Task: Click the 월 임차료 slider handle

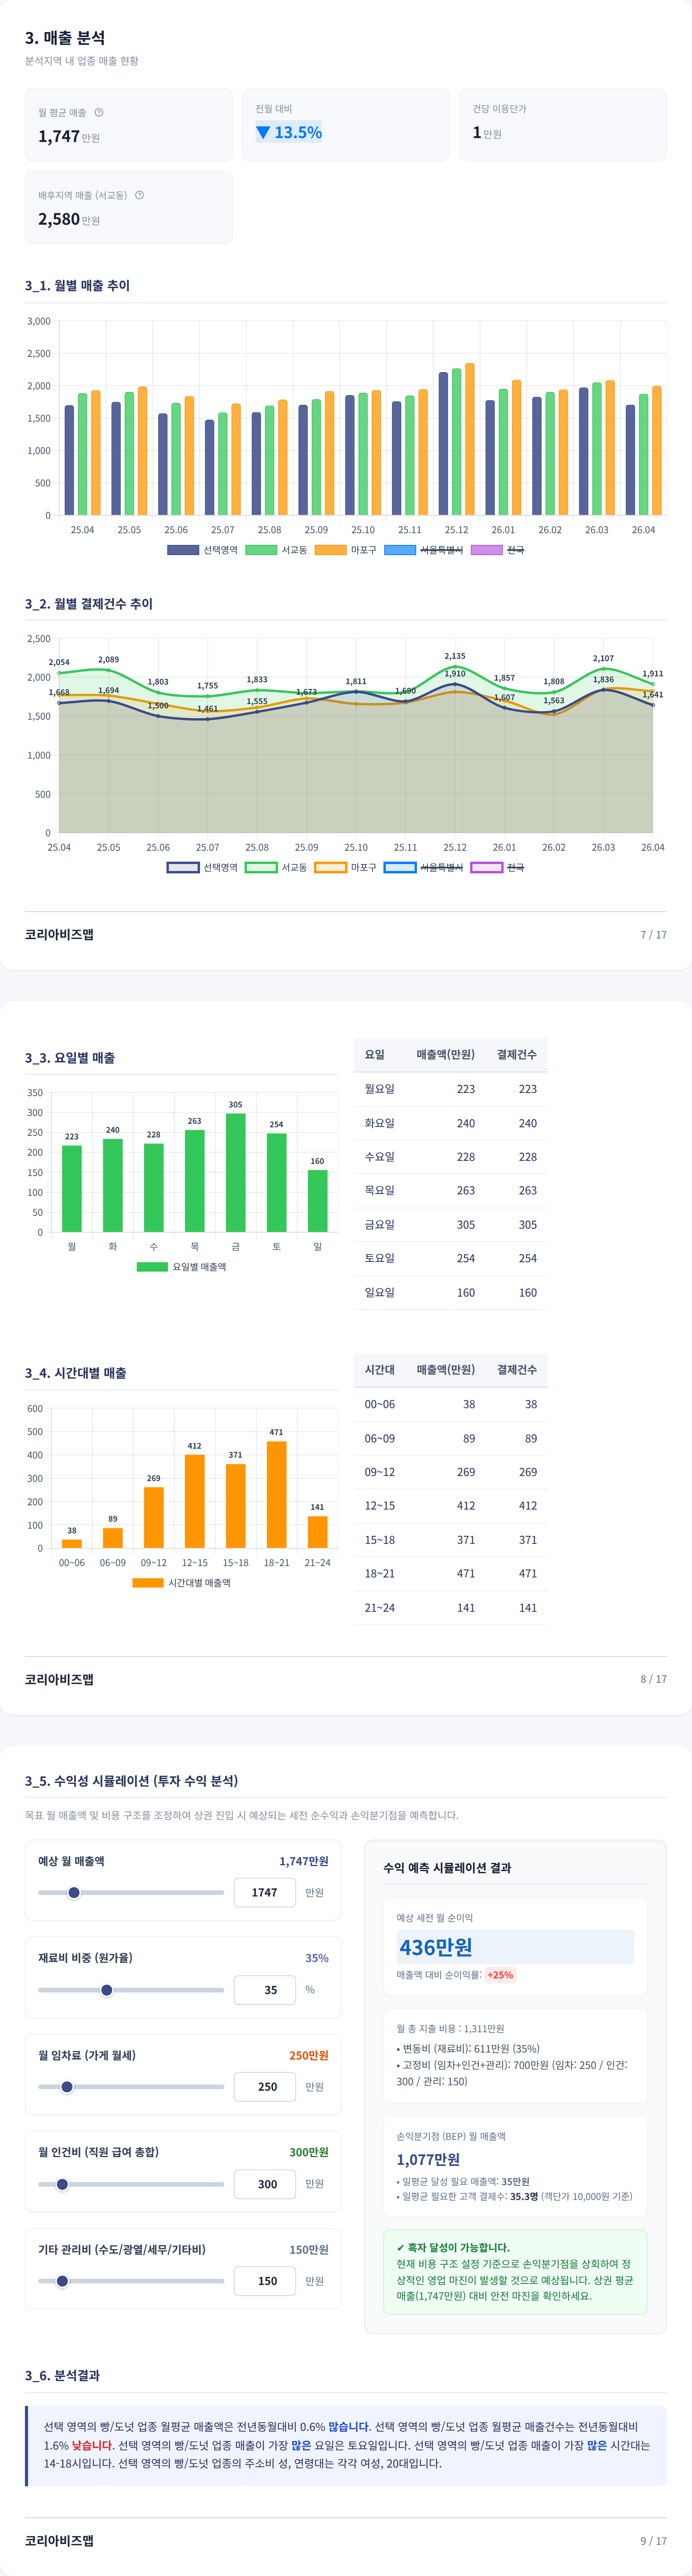Action: (x=67, y=2086)
